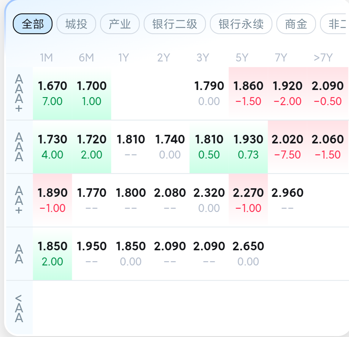The height and width of the screenshot is (337, 349).
Task: Select AA 5Y cell showing 2.650
Action: 248,254
